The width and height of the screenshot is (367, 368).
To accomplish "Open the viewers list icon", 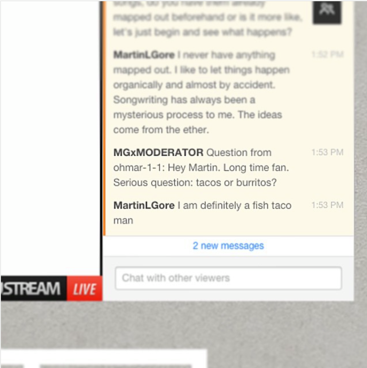I will coord(327,12).
